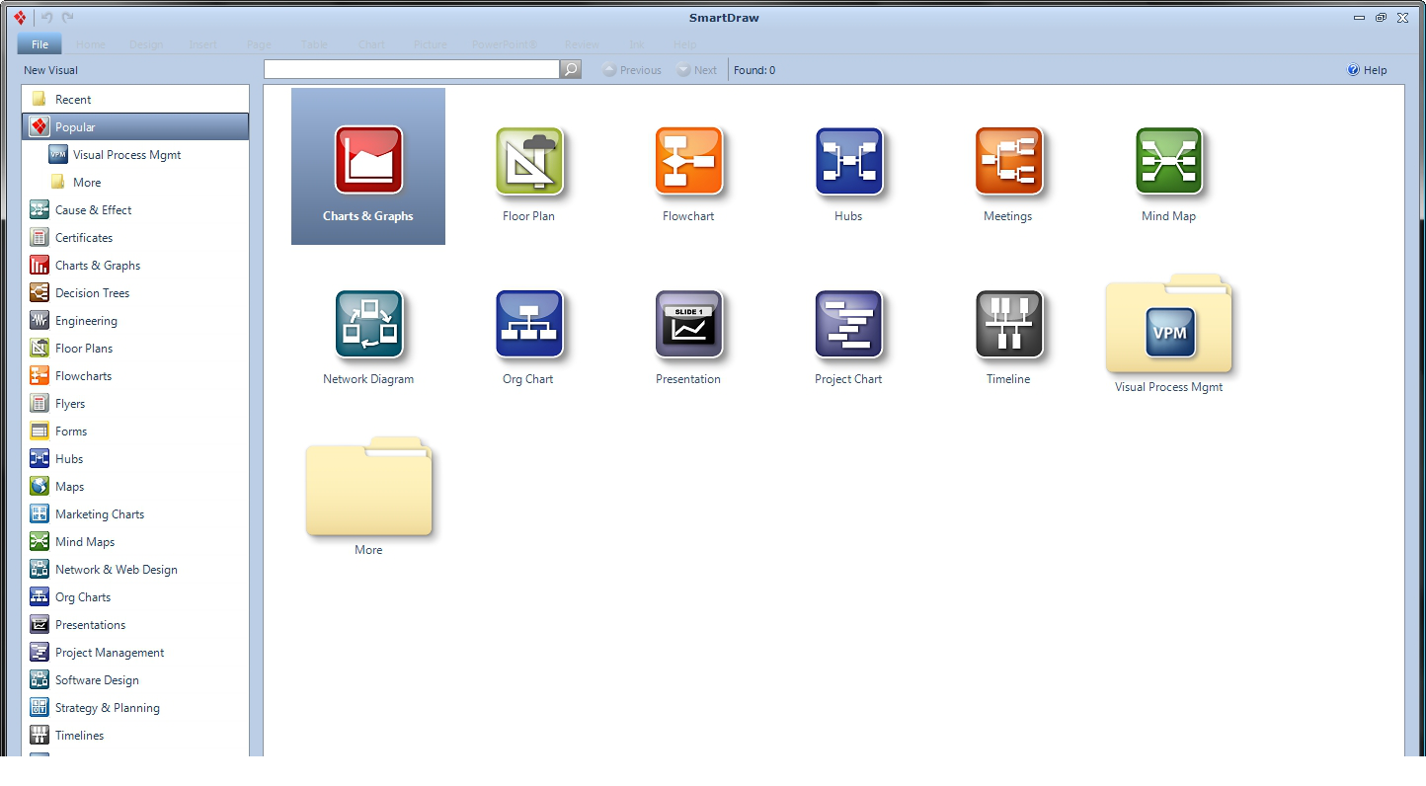Click the search magnifier button

(571, 69)
